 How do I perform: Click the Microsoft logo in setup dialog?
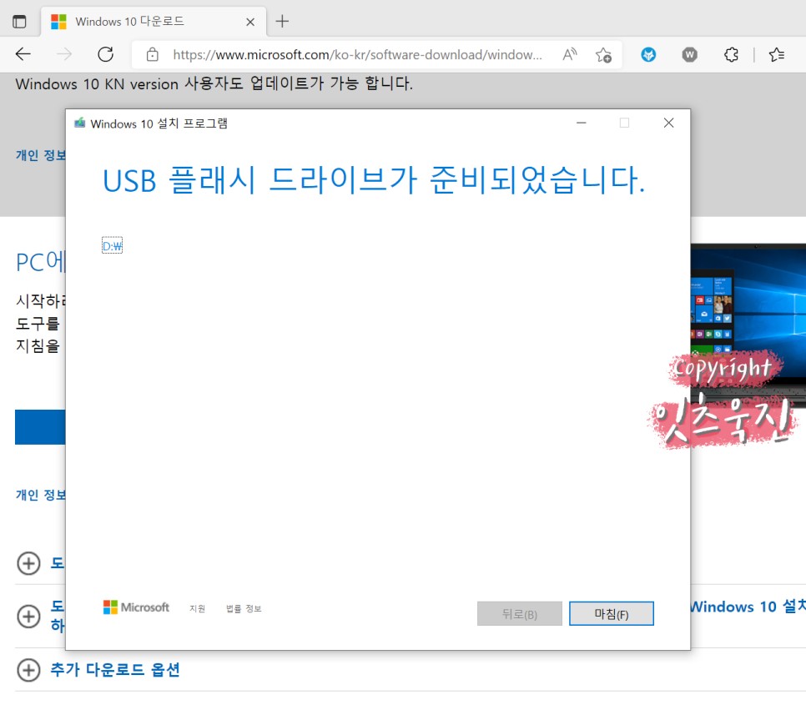(x=136, y=607)
